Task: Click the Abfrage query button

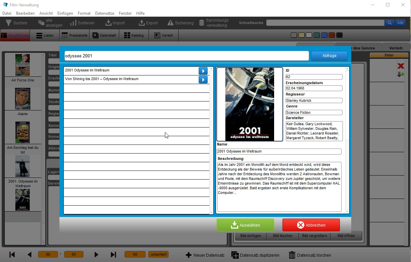Action: click(x=329, y=56)
